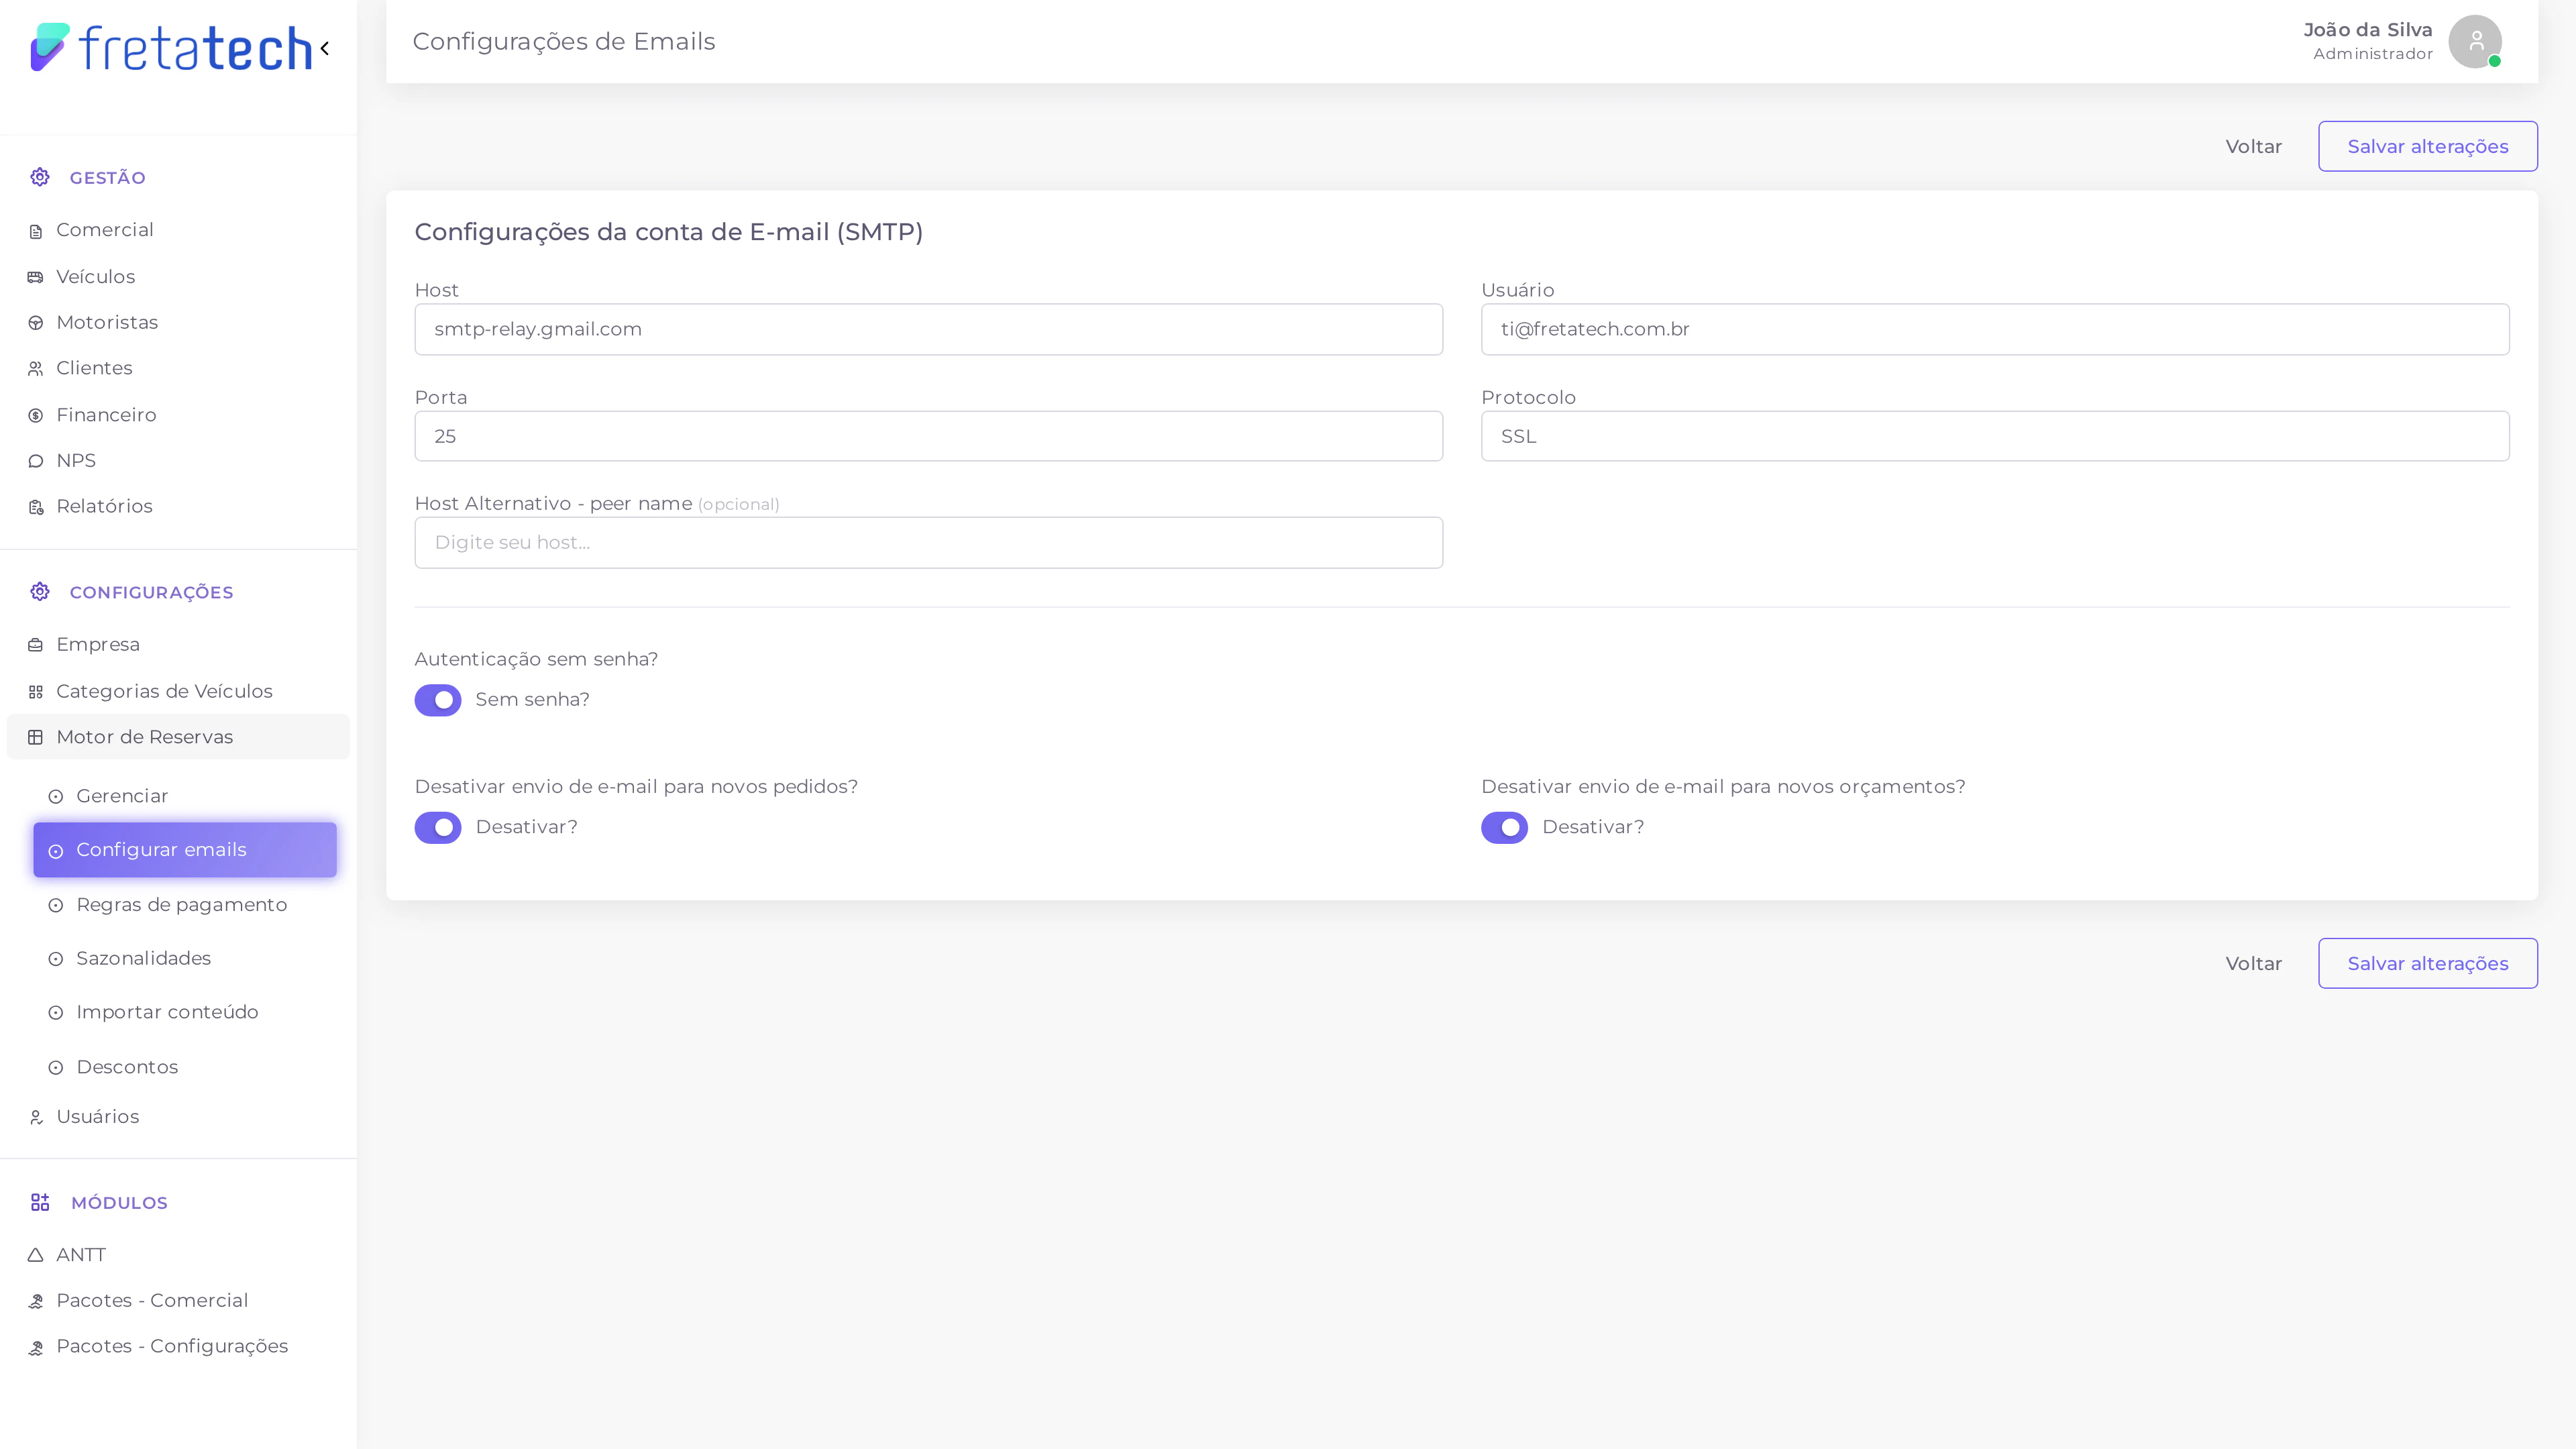Click the Host Alternativo input field
The height and width of the screenshot is (1449, 2576).
(928, 542)
